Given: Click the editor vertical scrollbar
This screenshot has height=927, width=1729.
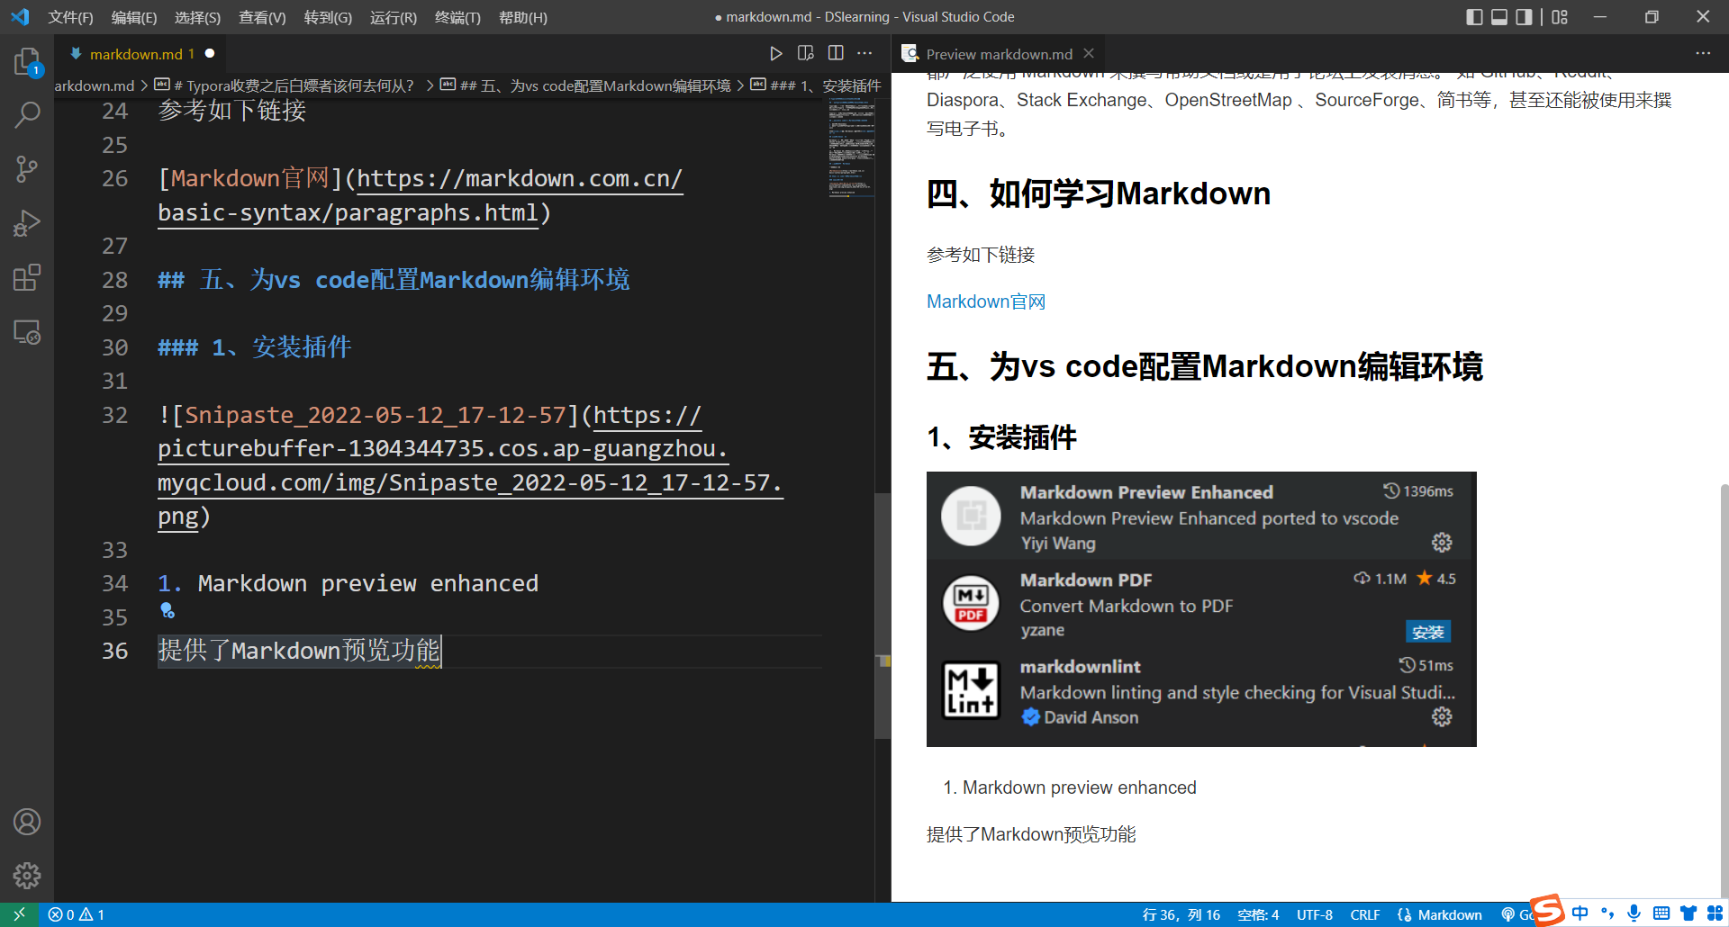Looking at the screenshot, I should [883, 616].
